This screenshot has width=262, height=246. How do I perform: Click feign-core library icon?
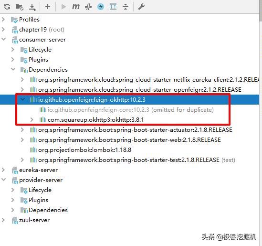(43, 110)
